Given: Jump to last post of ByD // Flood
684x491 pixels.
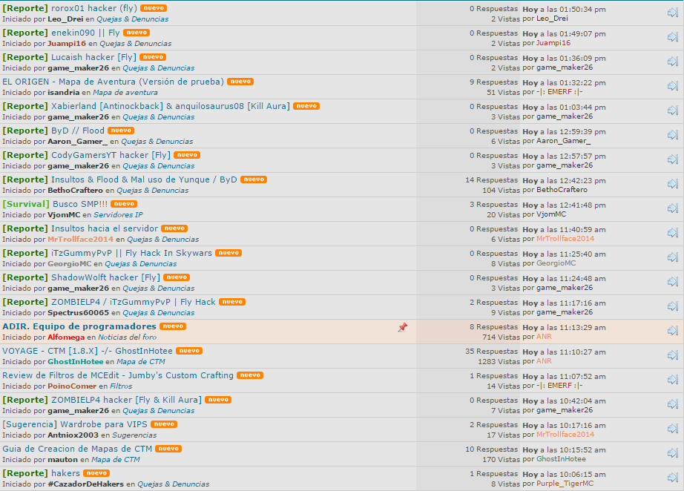Looking at the screenshot, I should [x=673, y=135].
